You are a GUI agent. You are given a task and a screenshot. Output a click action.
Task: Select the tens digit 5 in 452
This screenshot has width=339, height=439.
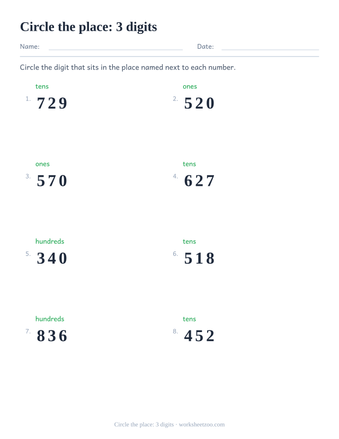click(199, 336)
